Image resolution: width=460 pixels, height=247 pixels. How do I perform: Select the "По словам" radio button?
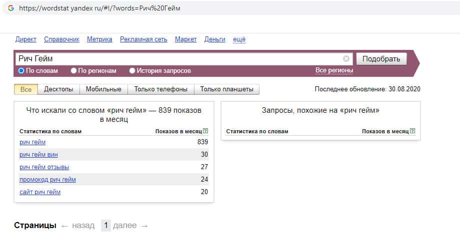click(21, 71)
